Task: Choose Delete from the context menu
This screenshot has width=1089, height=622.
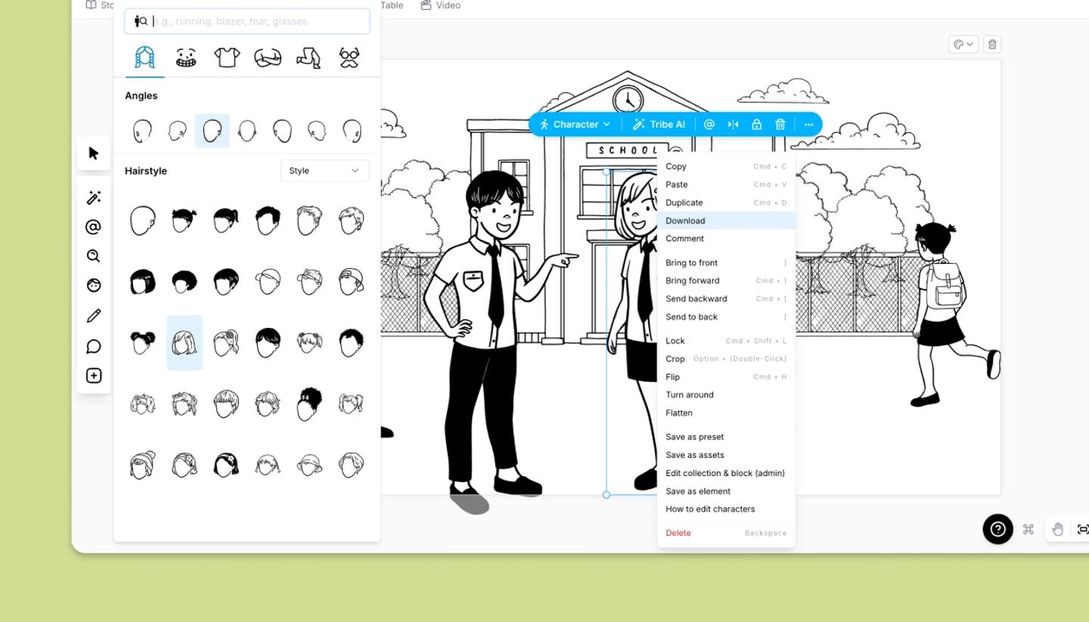Action: pos(726,533)
